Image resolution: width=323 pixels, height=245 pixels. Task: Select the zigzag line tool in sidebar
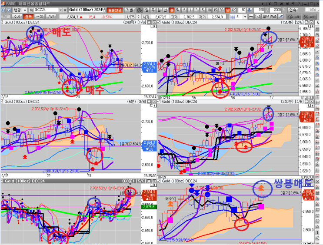click(x=318, y=91)
